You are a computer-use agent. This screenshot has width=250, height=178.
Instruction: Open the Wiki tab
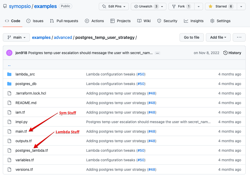[x=144, y=21]
